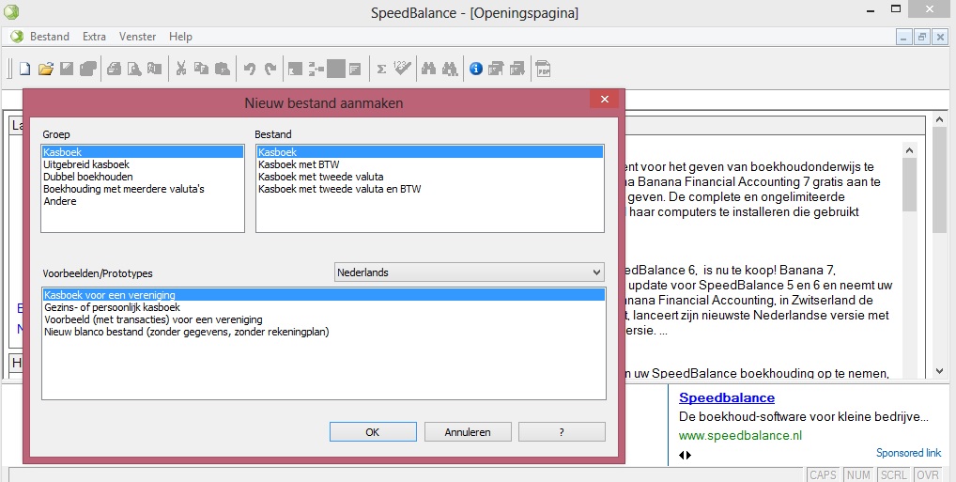Select Nieuw blanco bestand prototype
The width and height of the screenshot is (956, 482).
pyautogui.click(x=324, y=332)
